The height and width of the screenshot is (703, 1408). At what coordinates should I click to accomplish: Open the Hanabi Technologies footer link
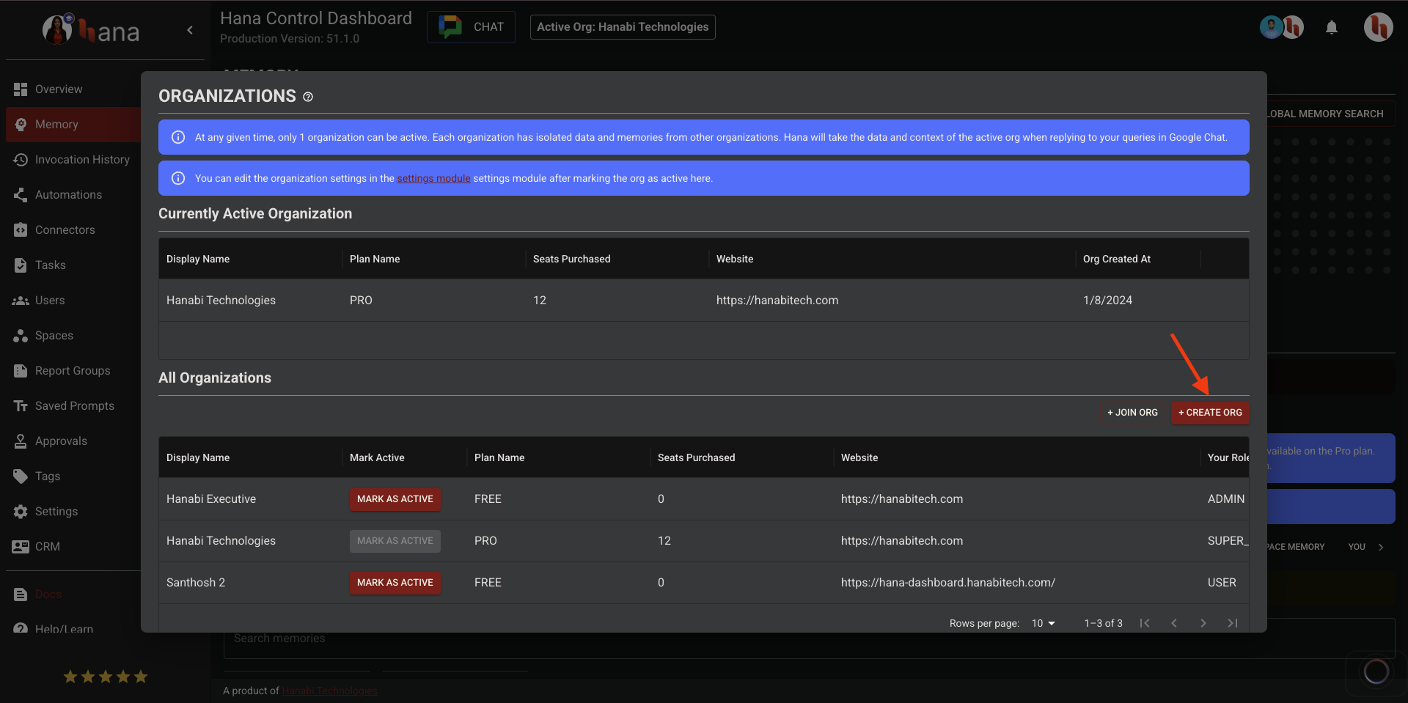pos(329,691)
